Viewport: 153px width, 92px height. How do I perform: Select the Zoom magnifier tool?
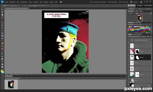[x=2, y=12]
